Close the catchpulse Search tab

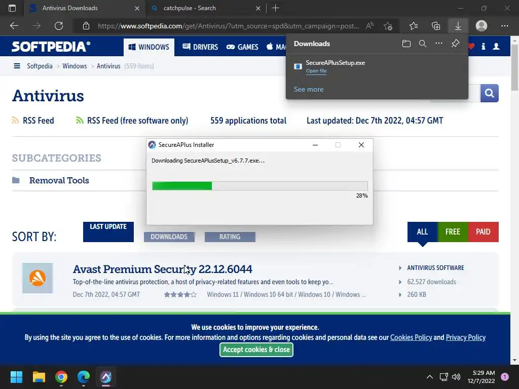point(258,8)
